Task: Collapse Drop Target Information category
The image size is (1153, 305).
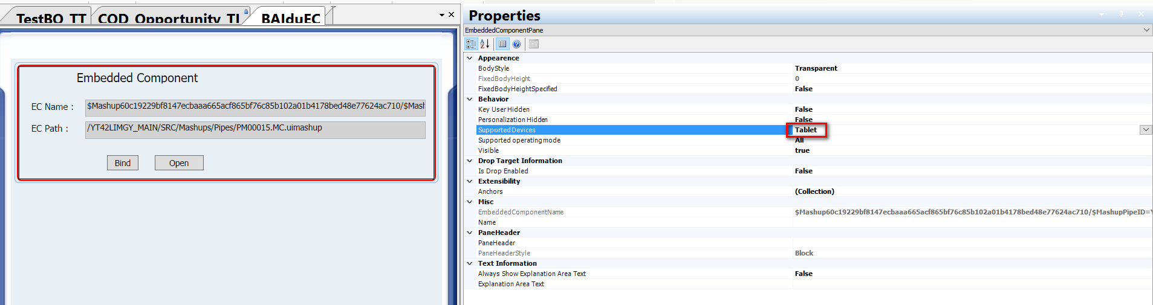Action: 470,161
